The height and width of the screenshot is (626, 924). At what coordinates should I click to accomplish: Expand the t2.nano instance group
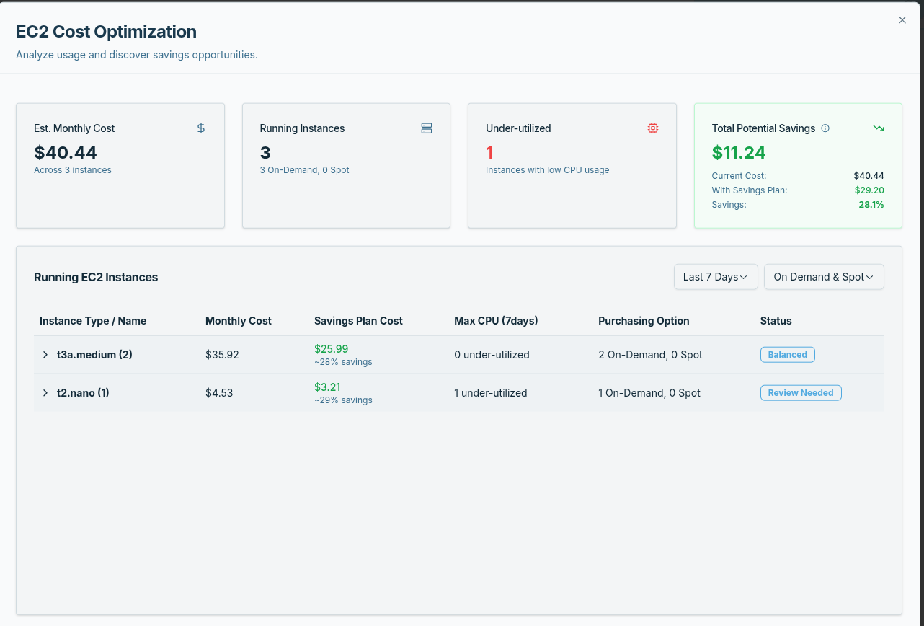[45, 393]
